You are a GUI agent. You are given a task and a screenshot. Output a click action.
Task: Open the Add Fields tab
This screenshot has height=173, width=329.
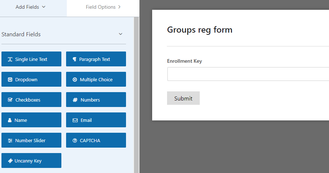31,7
